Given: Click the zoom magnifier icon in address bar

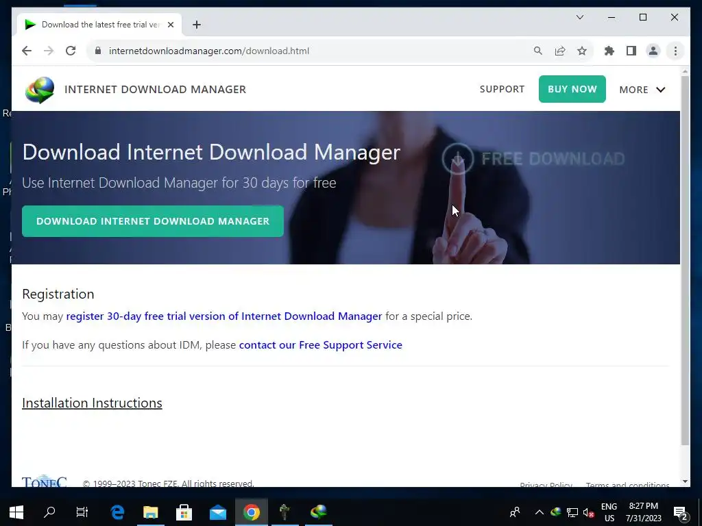Looking at the screenshot, I should coord(538,51).
